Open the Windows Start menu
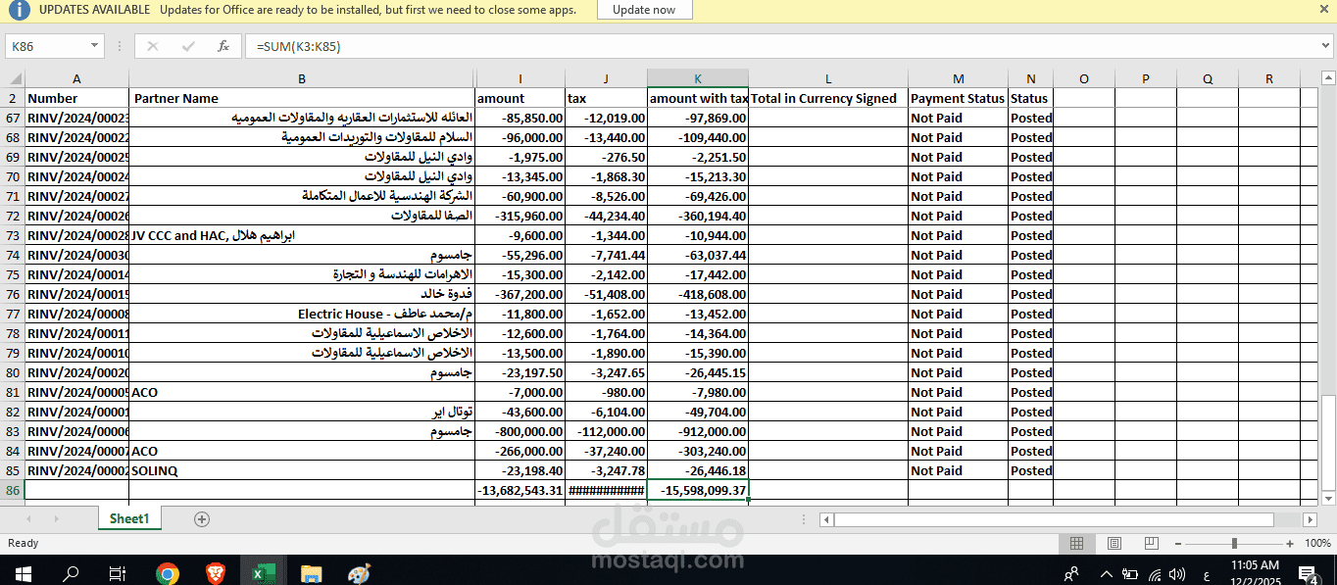This screenshot has height=585, width=1337. tap(23, 573)
